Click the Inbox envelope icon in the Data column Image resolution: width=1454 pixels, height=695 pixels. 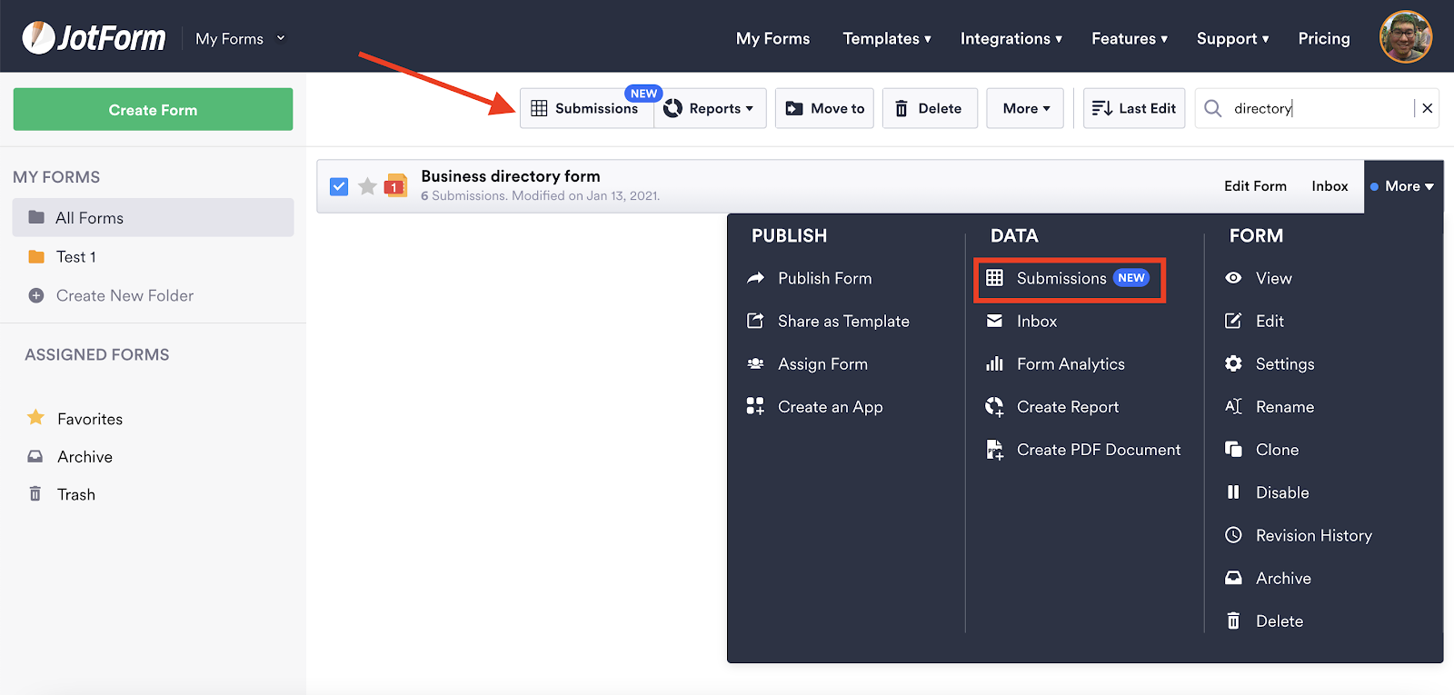tap(994, 321)
